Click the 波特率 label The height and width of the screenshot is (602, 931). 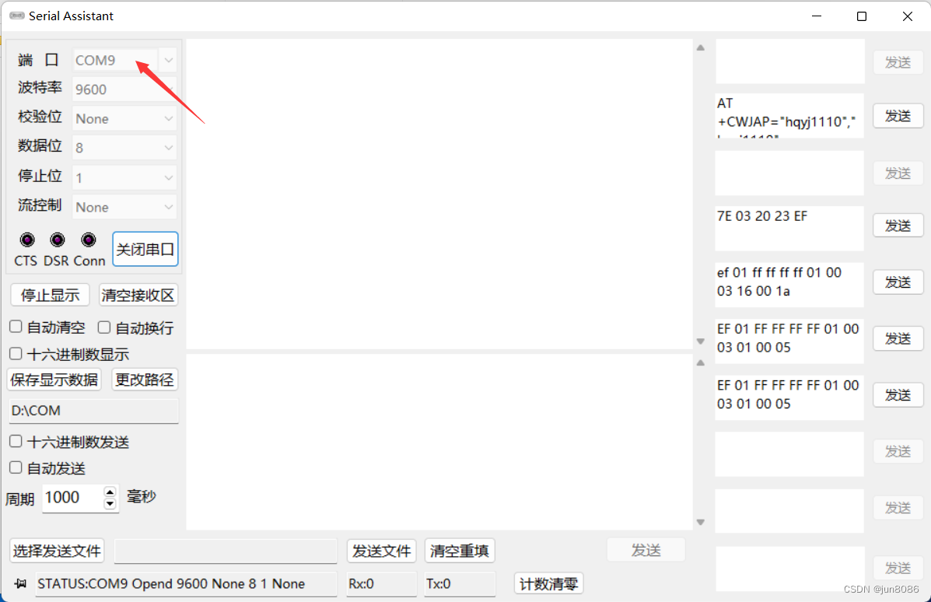click(x=40, y=87)
